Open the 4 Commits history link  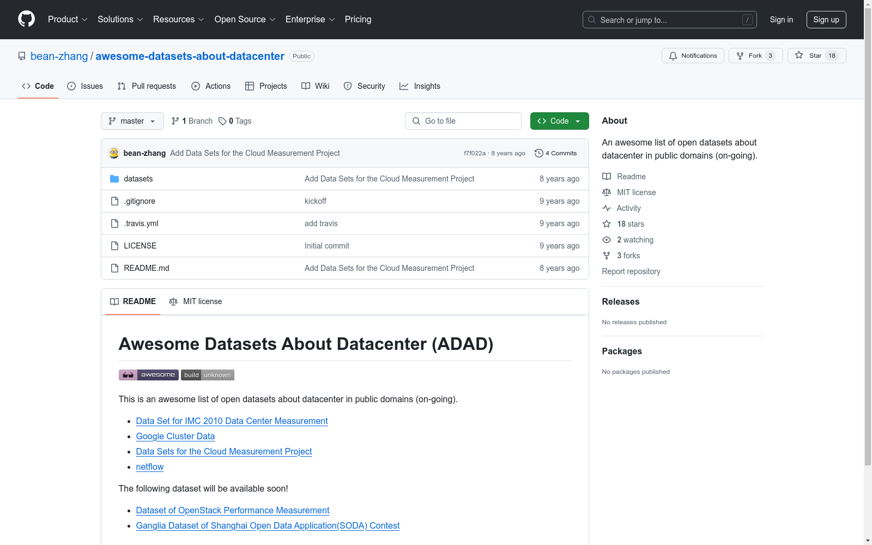pyautogui.click(x=556, y=153)
